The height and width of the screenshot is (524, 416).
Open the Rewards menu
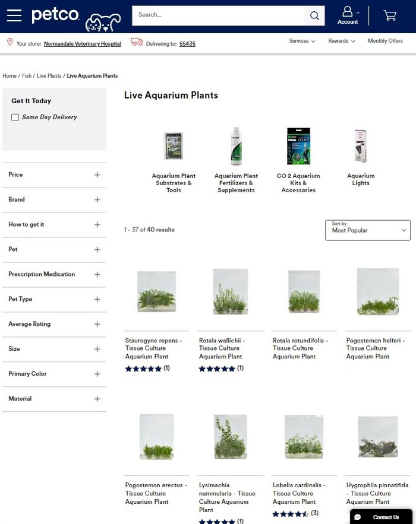tap(341, 41)
